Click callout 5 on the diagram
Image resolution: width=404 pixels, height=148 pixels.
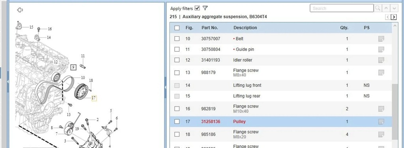click(x=111, y=111)
